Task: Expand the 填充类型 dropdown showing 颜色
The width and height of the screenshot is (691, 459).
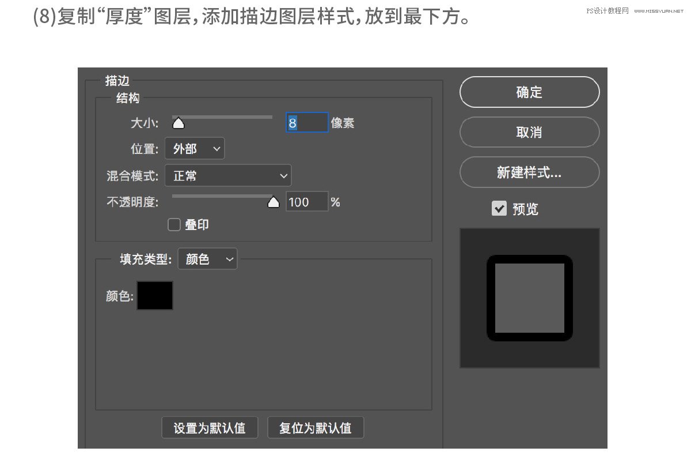Action: [207, 259]
